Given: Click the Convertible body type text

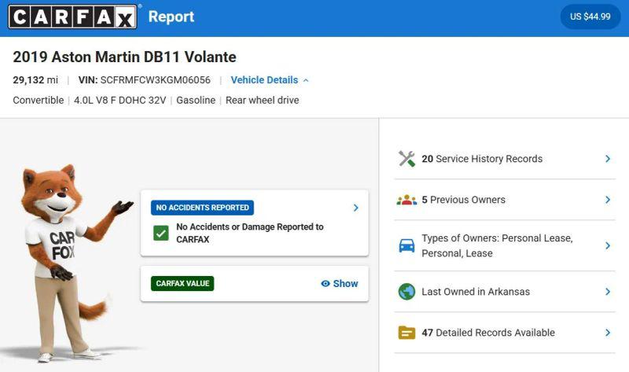Looking at the screenshot, I should pos(38,100).
